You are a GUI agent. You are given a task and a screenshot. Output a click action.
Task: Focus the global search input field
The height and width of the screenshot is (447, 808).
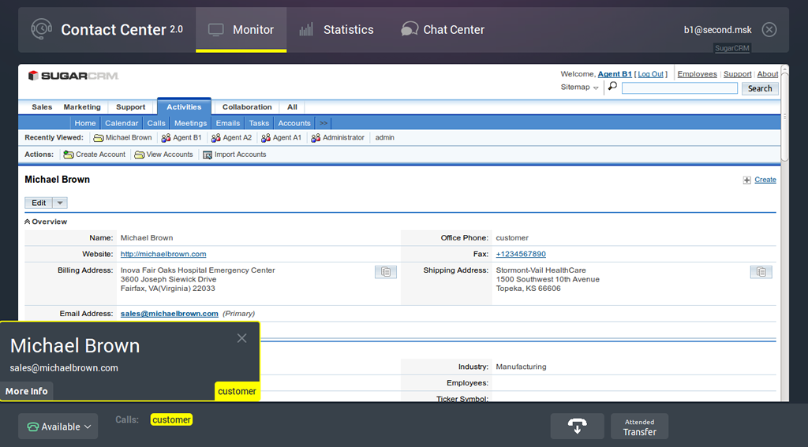679,88
